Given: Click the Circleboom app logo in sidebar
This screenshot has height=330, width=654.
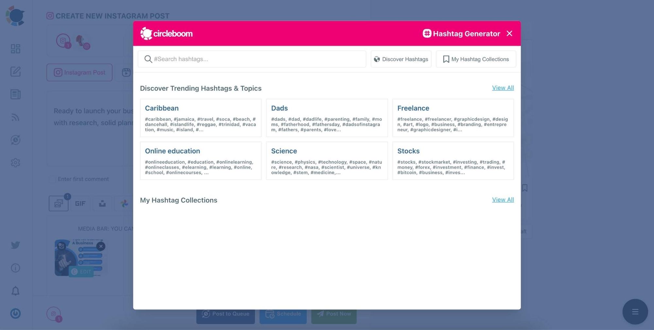Looking at the screenshot, I should coord(15,16).
